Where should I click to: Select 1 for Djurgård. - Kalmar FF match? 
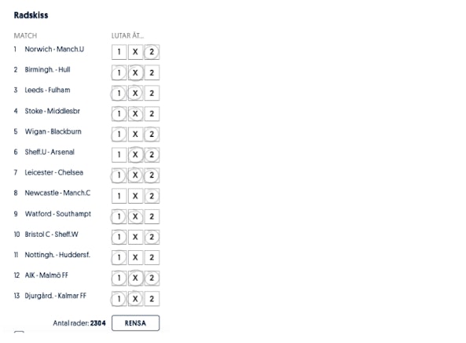tap(119, 299)
